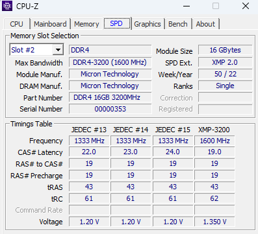Select XMP-3200 frequency 1600 MHz
Image resolution: width=258 pixels, height=234 pixels.
pos(214,141)
